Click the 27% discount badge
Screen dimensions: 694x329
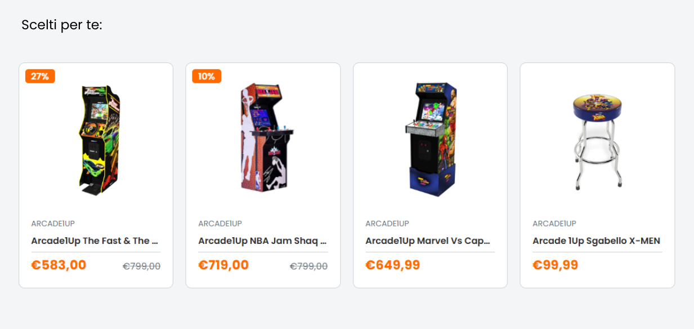click(40, 76)
